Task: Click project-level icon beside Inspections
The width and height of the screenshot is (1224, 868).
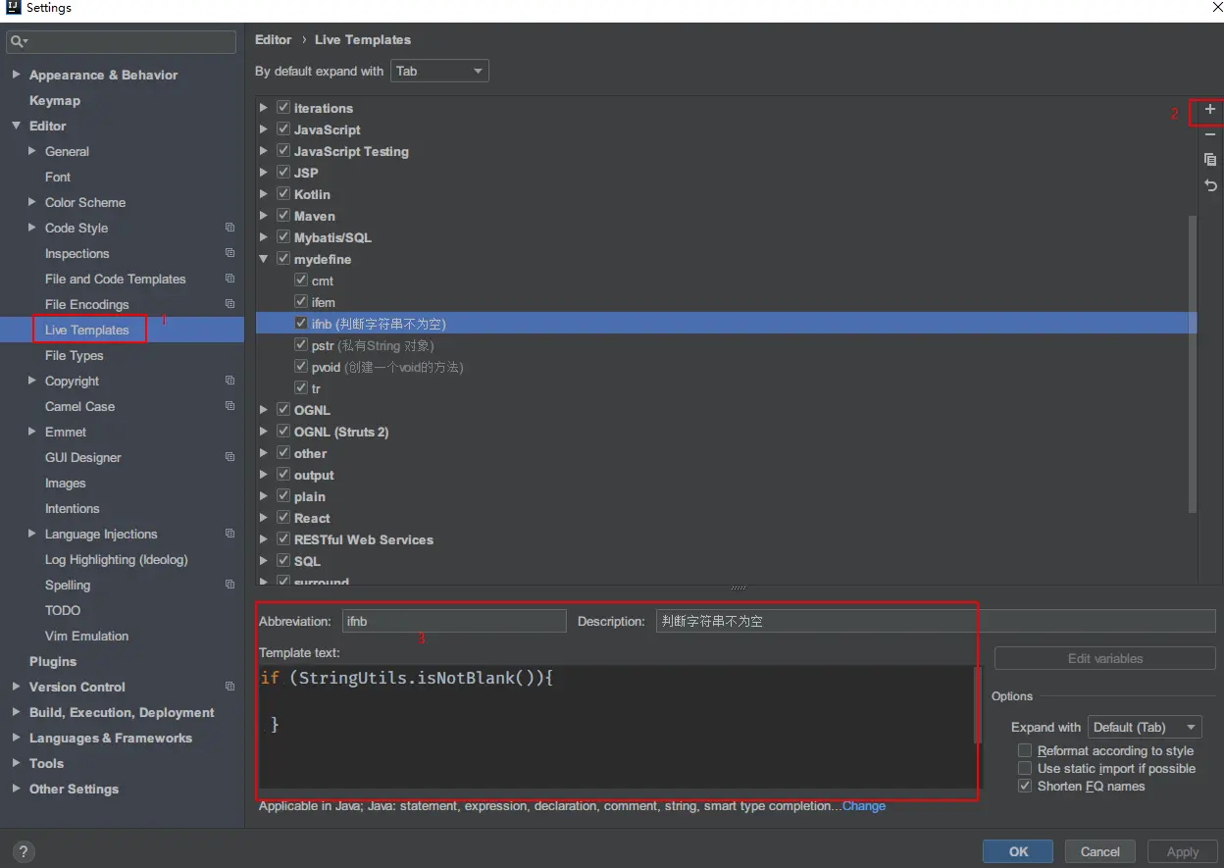Action: pyautogui.click(x=229, y=253)
